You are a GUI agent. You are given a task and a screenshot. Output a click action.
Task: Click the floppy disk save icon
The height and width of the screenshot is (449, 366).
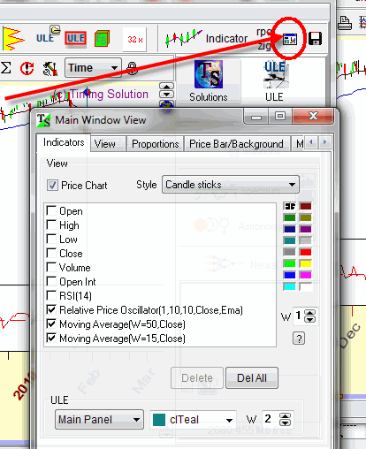[315, 39]
